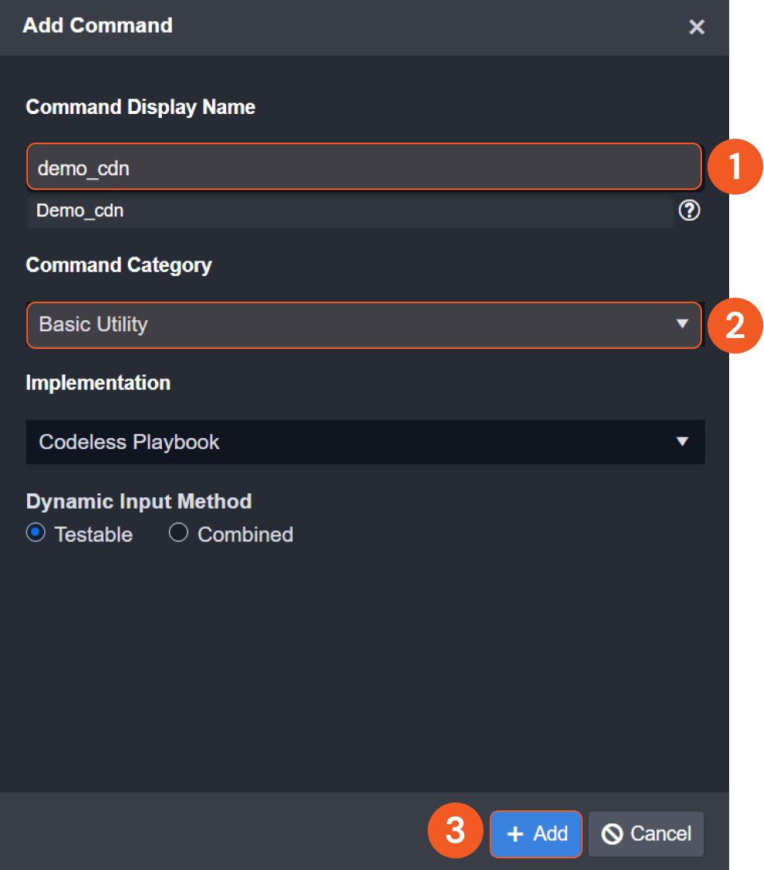Click the plus icon on Add button

[x=515, y=834]
